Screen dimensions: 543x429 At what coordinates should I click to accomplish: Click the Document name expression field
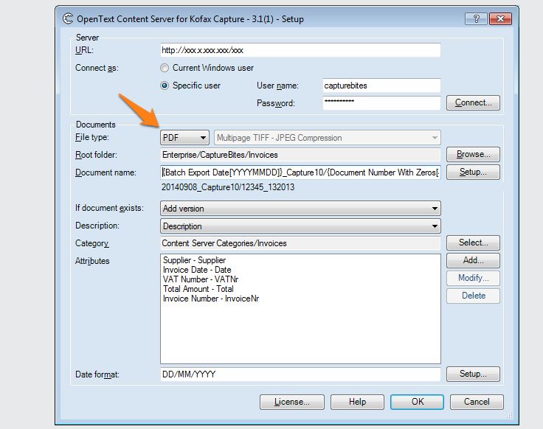pos(300,172)
